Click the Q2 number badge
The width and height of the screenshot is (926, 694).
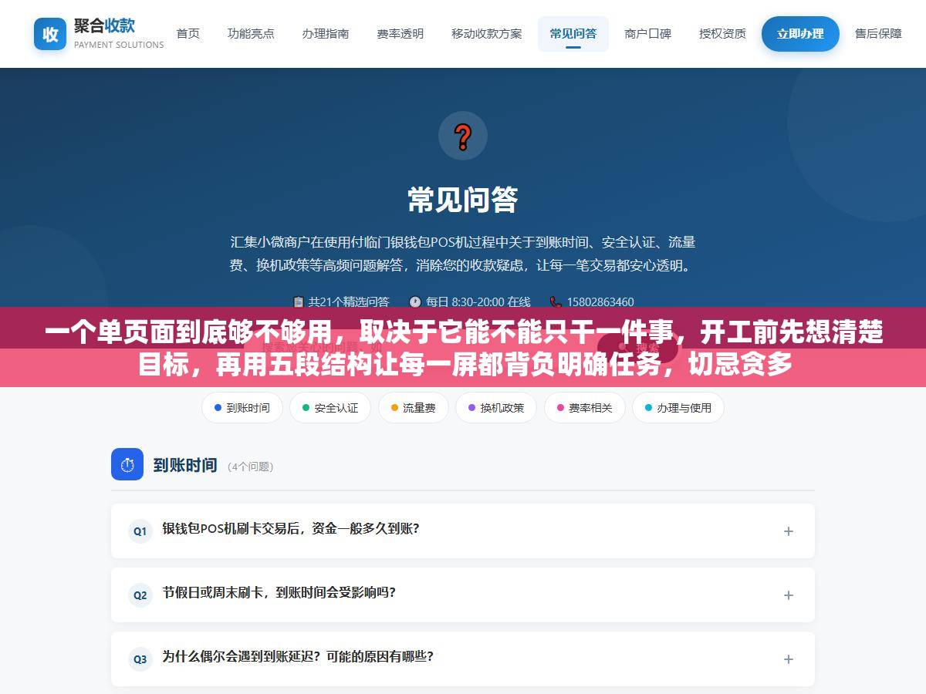click(x=140, y=595)
